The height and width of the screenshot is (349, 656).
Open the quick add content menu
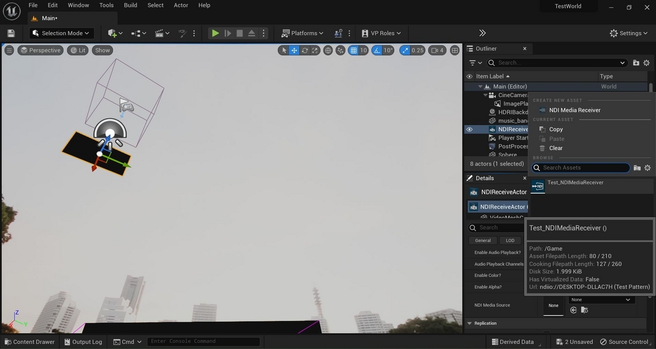115,33
